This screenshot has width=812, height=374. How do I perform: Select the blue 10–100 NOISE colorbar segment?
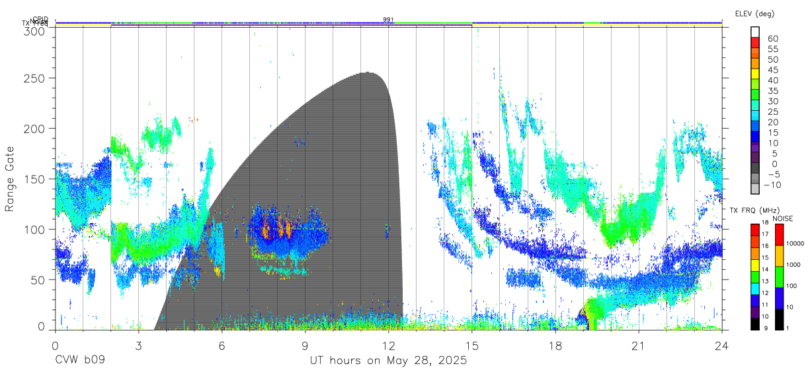[x=778, y=297]
